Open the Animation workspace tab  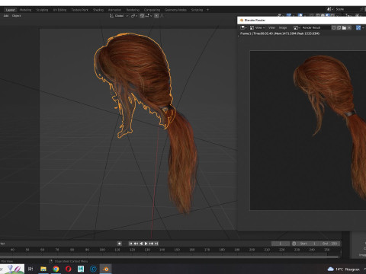click(114, 10)
